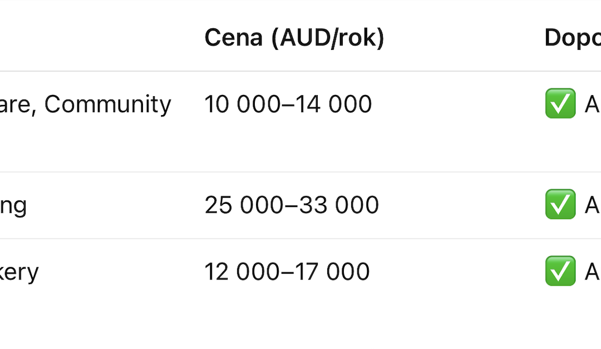Screen dimensions: 601x349
Task: Click letter A beside first row checkmark
Action: pos(592,104)
